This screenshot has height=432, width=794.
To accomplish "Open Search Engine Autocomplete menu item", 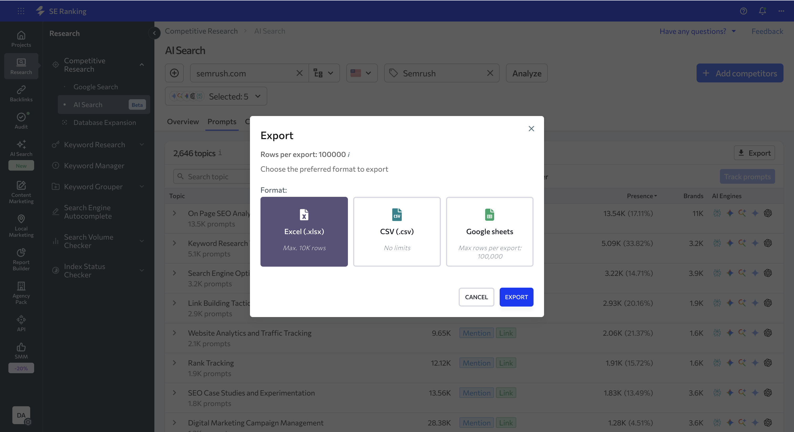I will tap(88, 212).
